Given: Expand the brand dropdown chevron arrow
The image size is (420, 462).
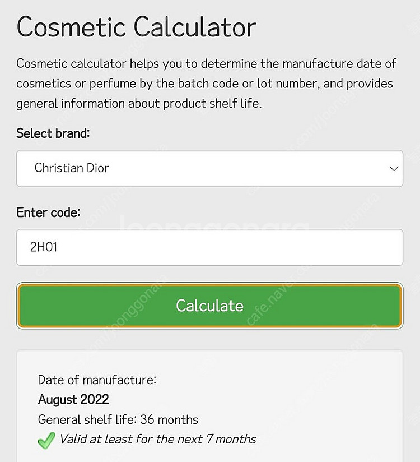Looking at the screenshot, I should point(394,169).
